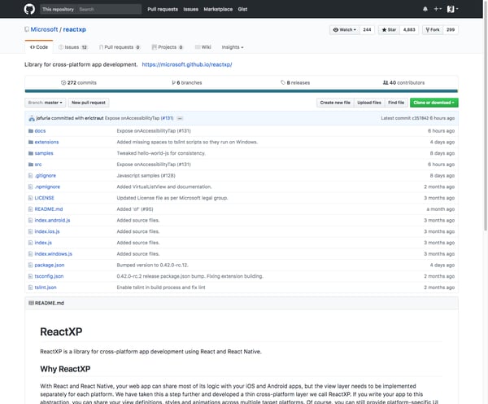Open jofurle author link in commit bar
The height and width of the screenshot is (404, 488).
(x=43, y=118)
